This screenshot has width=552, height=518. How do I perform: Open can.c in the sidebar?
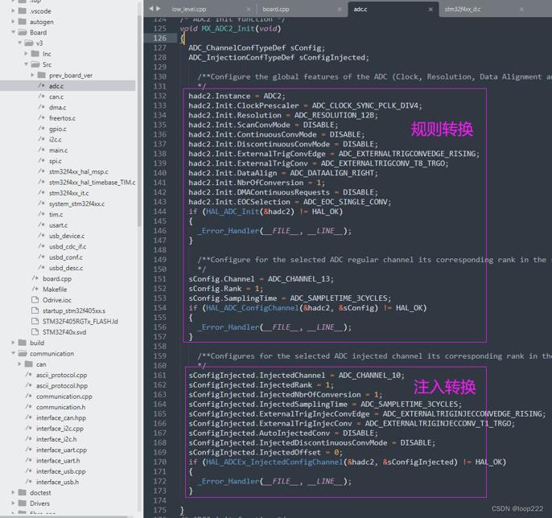click(x=56, y=97)
